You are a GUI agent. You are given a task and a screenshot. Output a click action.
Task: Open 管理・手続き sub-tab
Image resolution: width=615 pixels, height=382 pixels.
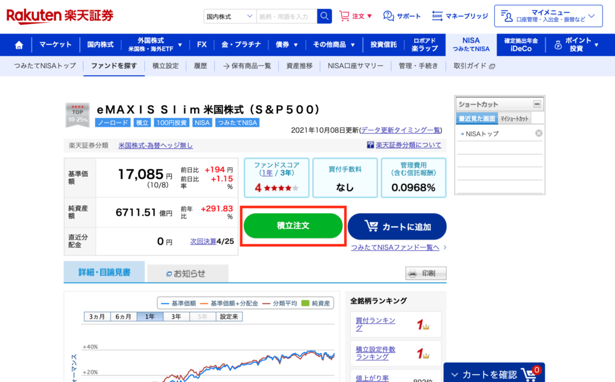pyautogui.click(x=418, y=66)
